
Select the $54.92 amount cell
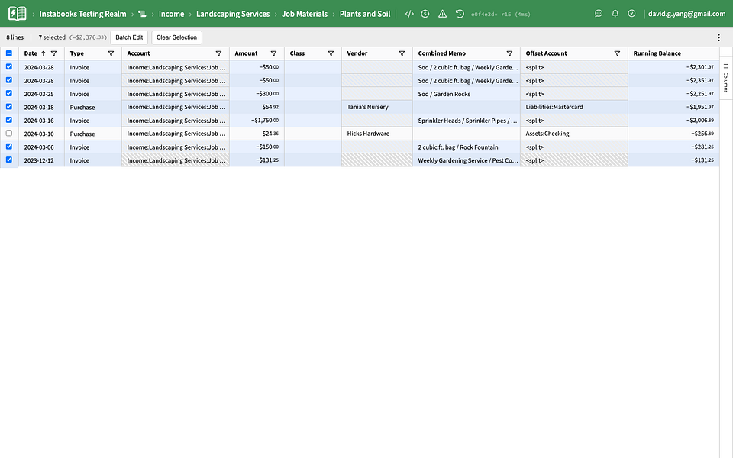pos(257,107)
